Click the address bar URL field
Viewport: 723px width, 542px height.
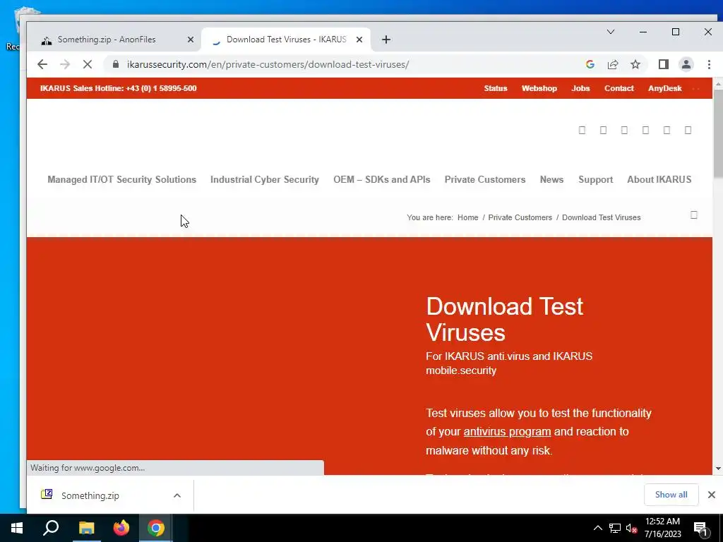268,64
